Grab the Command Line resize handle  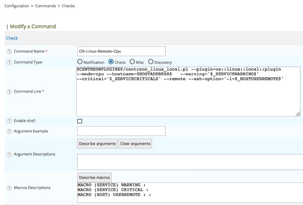click(298, 113)
